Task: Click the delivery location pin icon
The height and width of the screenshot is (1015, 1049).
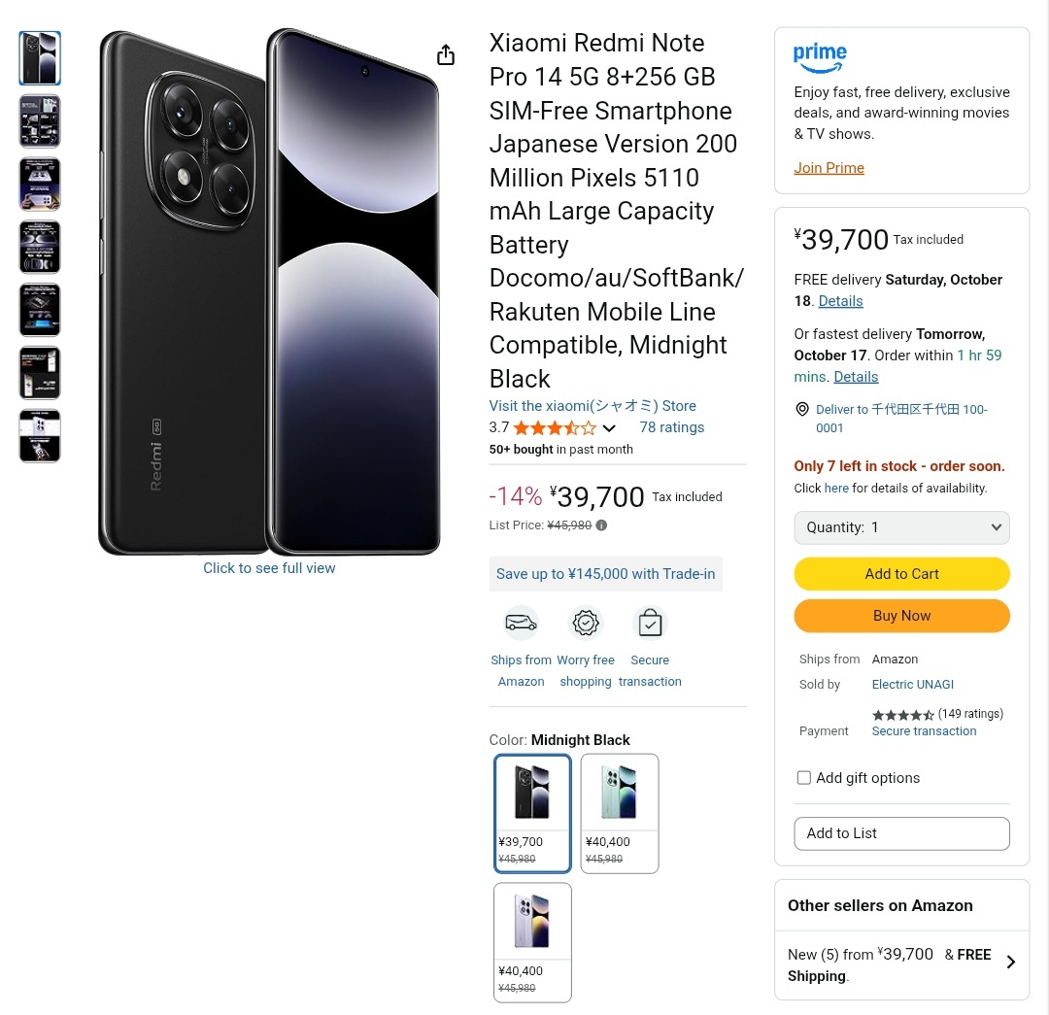Action: click(x=802, y=410)
